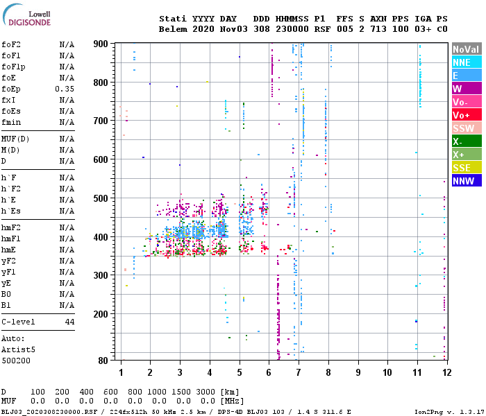This screenshot has height=416, width=486.
Task: Click the 500 km axis label
Action: coord(101,198)
